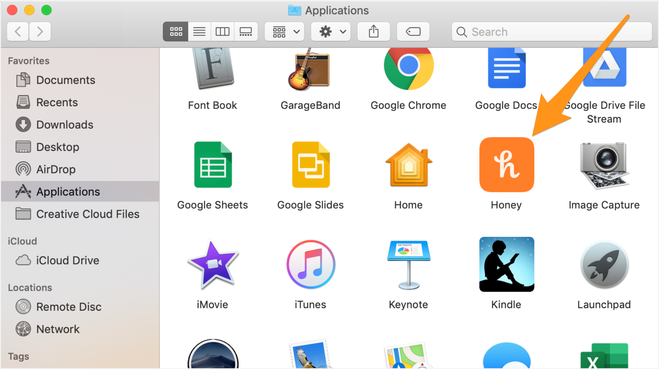The height and width of the screenshot is (369, 659).
Task: Open Desktop in the sidebar
Action: pos(80,147)
